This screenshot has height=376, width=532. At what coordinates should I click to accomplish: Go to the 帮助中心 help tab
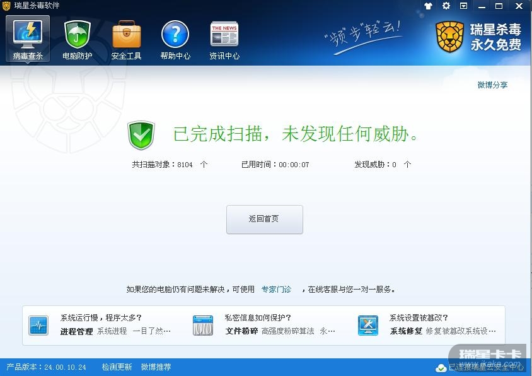point(175,40)
